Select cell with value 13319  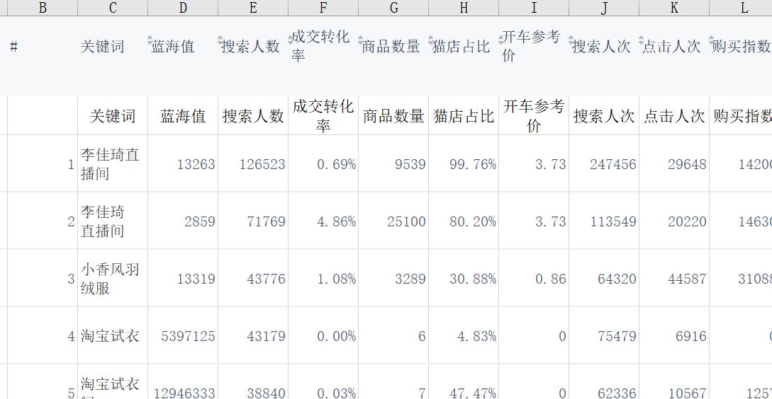[183, 278]
